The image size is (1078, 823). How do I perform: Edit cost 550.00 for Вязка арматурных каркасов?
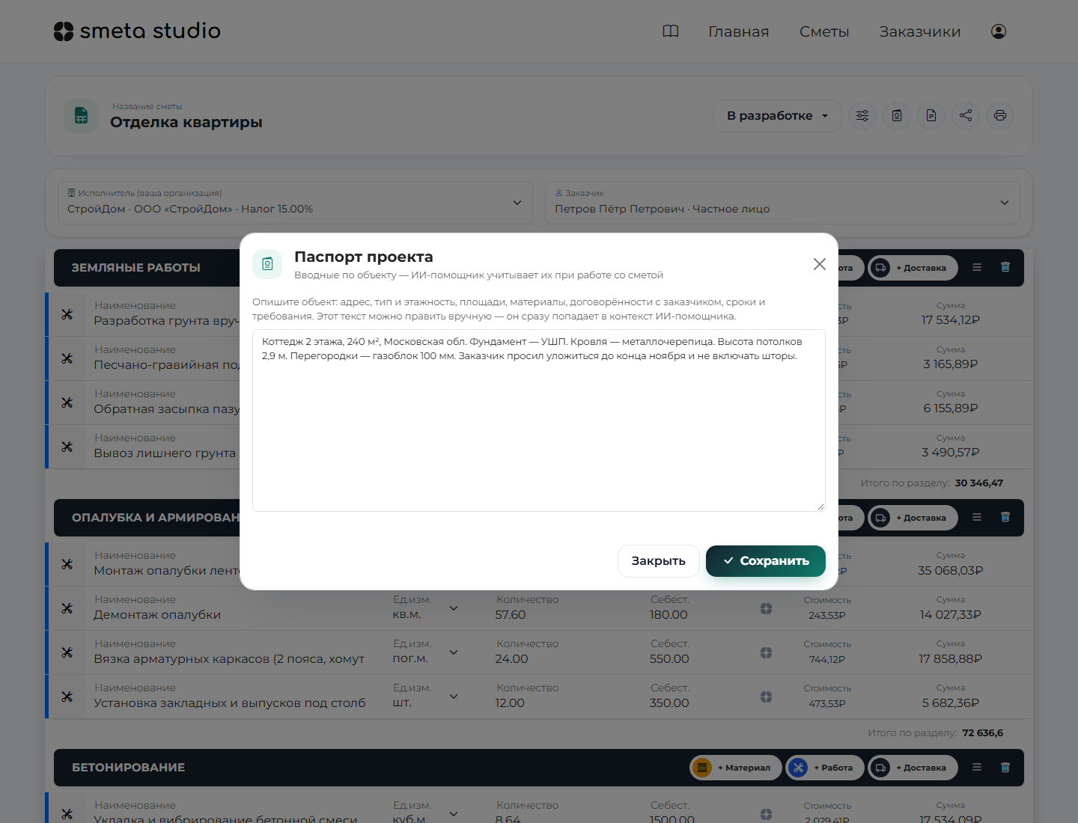(x=669, y=659)
